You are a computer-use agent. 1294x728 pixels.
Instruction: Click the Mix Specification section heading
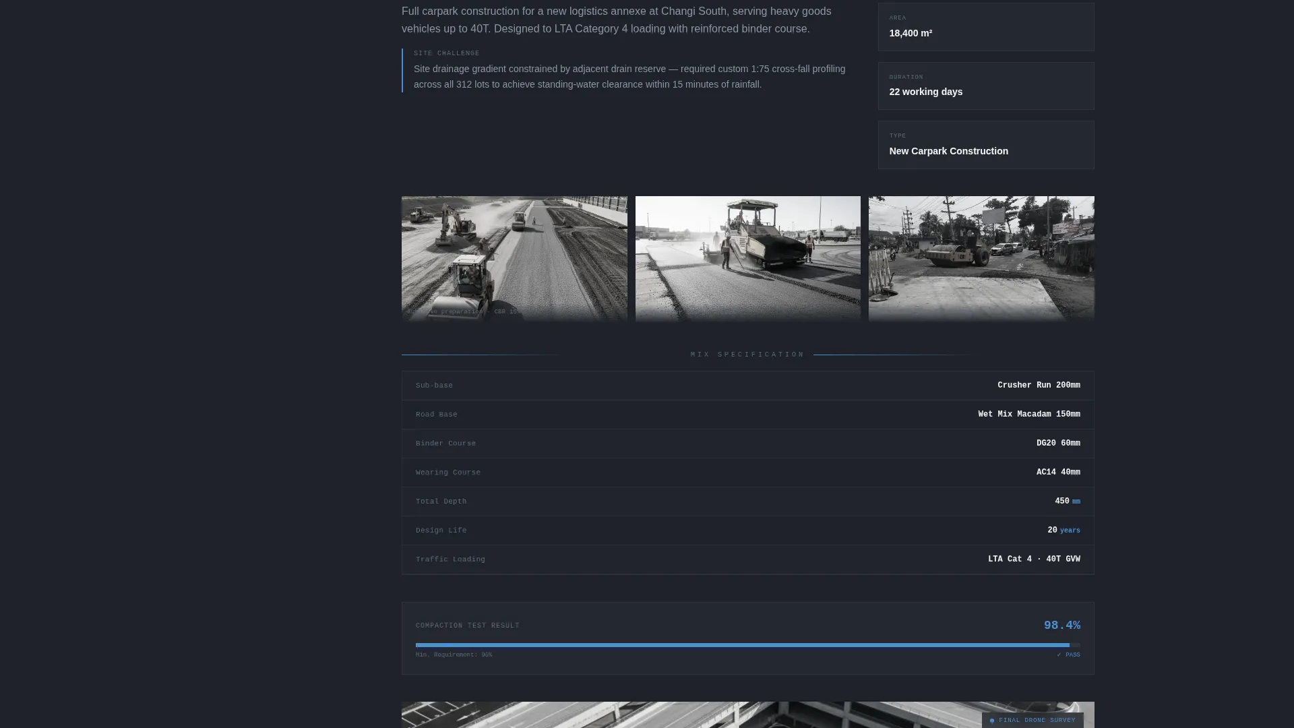[x=747, y=355]
